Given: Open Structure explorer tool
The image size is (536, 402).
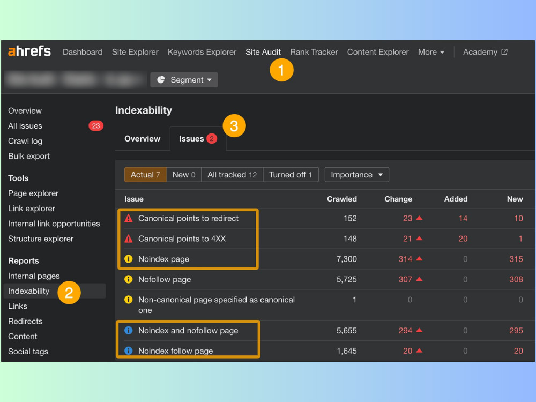Looking at the screenshot, I should pyautogui.click(x=41, y=239).
